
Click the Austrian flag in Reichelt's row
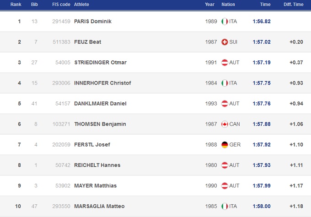(225, 165)
